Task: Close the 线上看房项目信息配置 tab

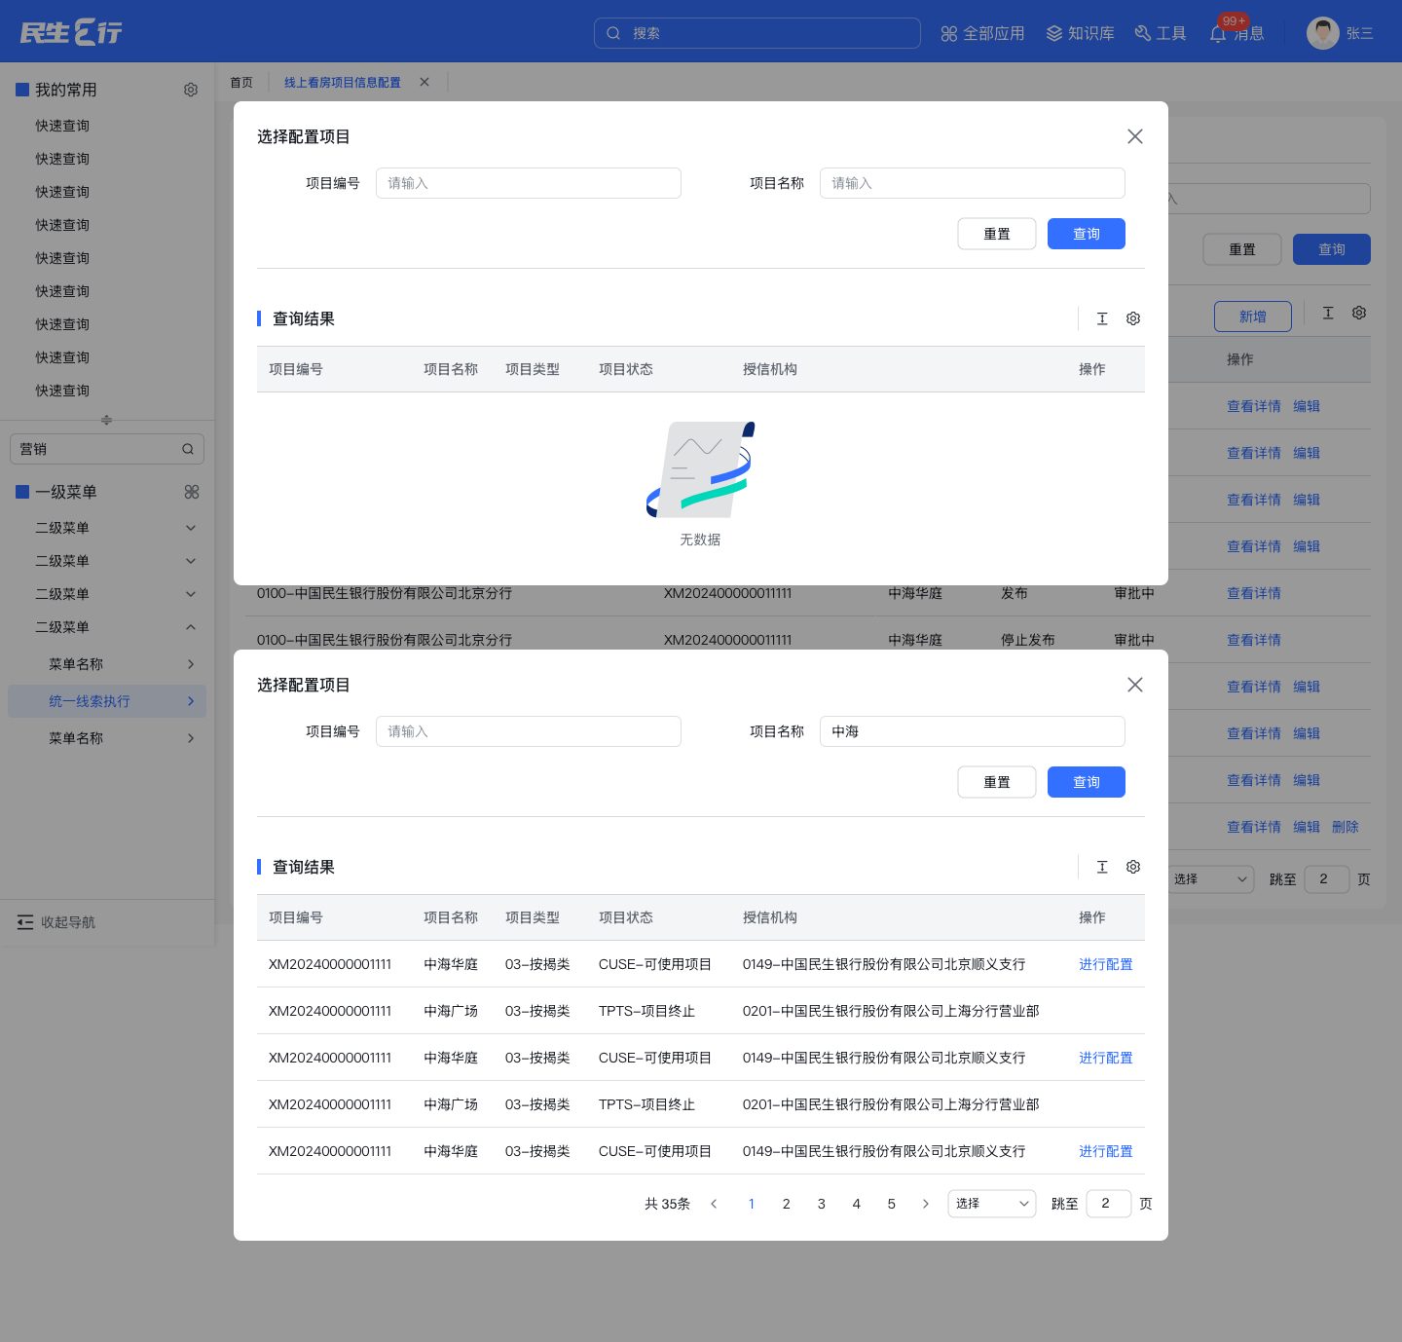Action: tap(424, 82)
